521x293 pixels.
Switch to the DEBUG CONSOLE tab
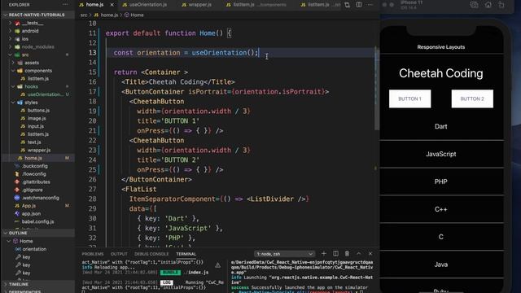[x=151, y=254]
